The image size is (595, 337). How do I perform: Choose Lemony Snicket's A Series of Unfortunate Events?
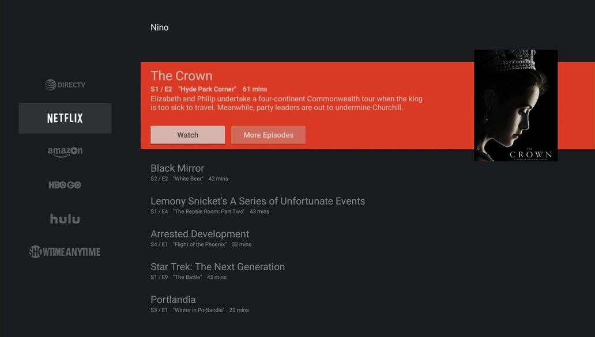[x=257, y=201]
